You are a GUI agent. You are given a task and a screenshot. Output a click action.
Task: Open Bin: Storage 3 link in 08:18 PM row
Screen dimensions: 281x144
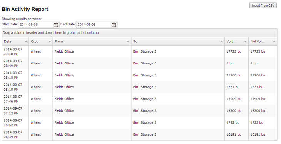[145, 75]
